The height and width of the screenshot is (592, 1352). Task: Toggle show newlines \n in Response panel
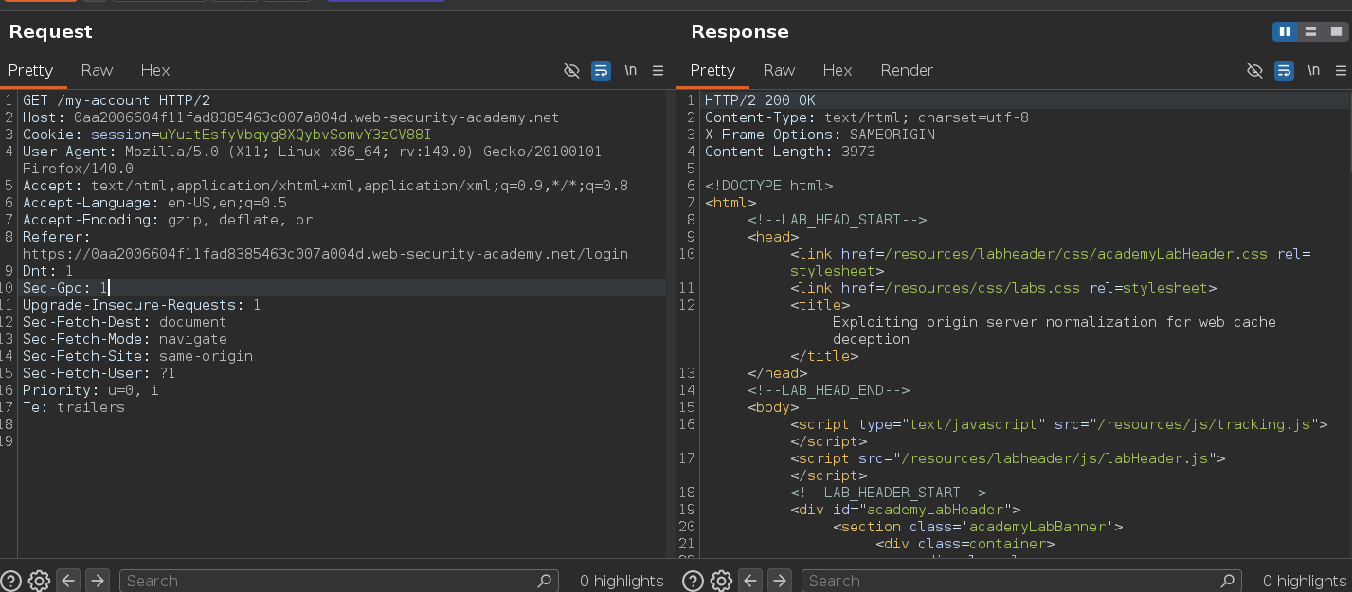[1313, 70]
